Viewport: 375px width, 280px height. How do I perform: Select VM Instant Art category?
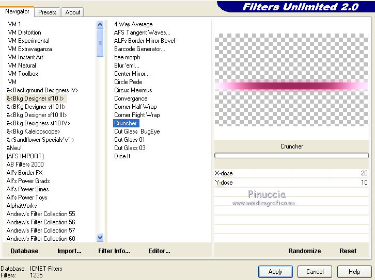pyautogui.click(x=25, y=57)
